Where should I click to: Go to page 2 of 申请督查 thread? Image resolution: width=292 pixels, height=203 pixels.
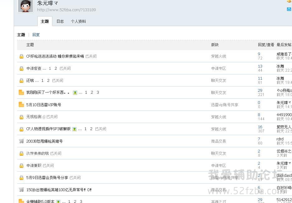point(56,68)
